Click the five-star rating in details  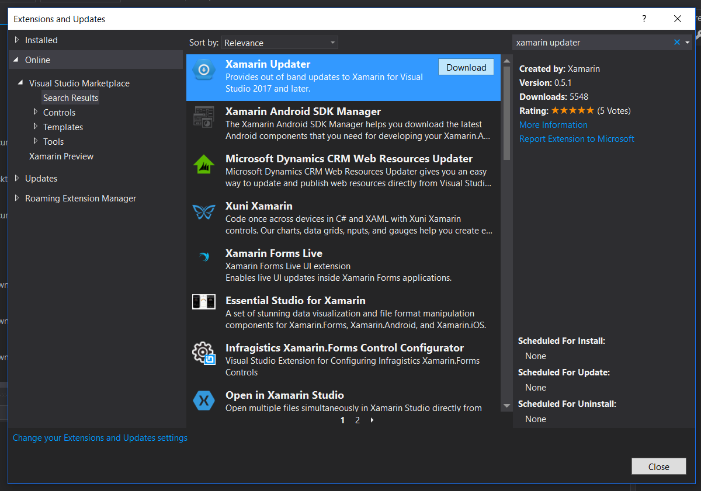coord(572,110)
